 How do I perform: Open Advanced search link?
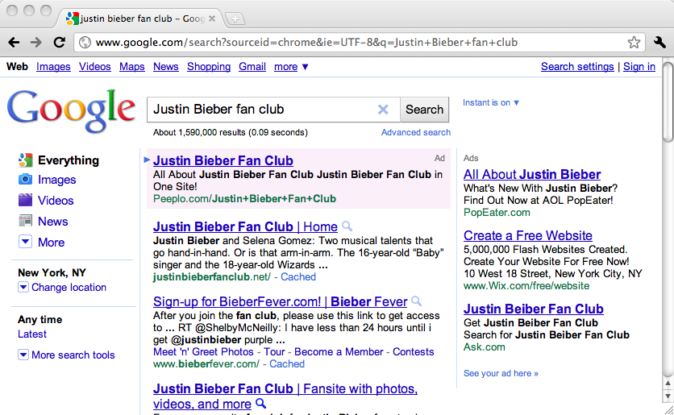pyautogui.click(x=416, y=132)
